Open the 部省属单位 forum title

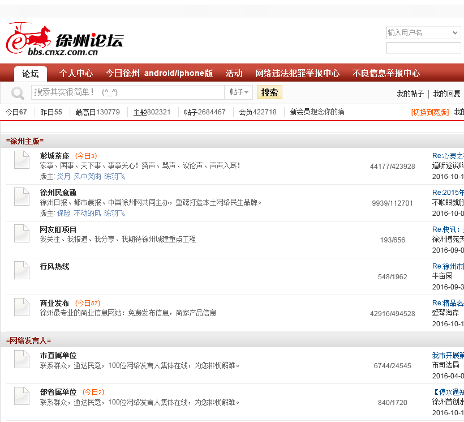pos(58,392)
